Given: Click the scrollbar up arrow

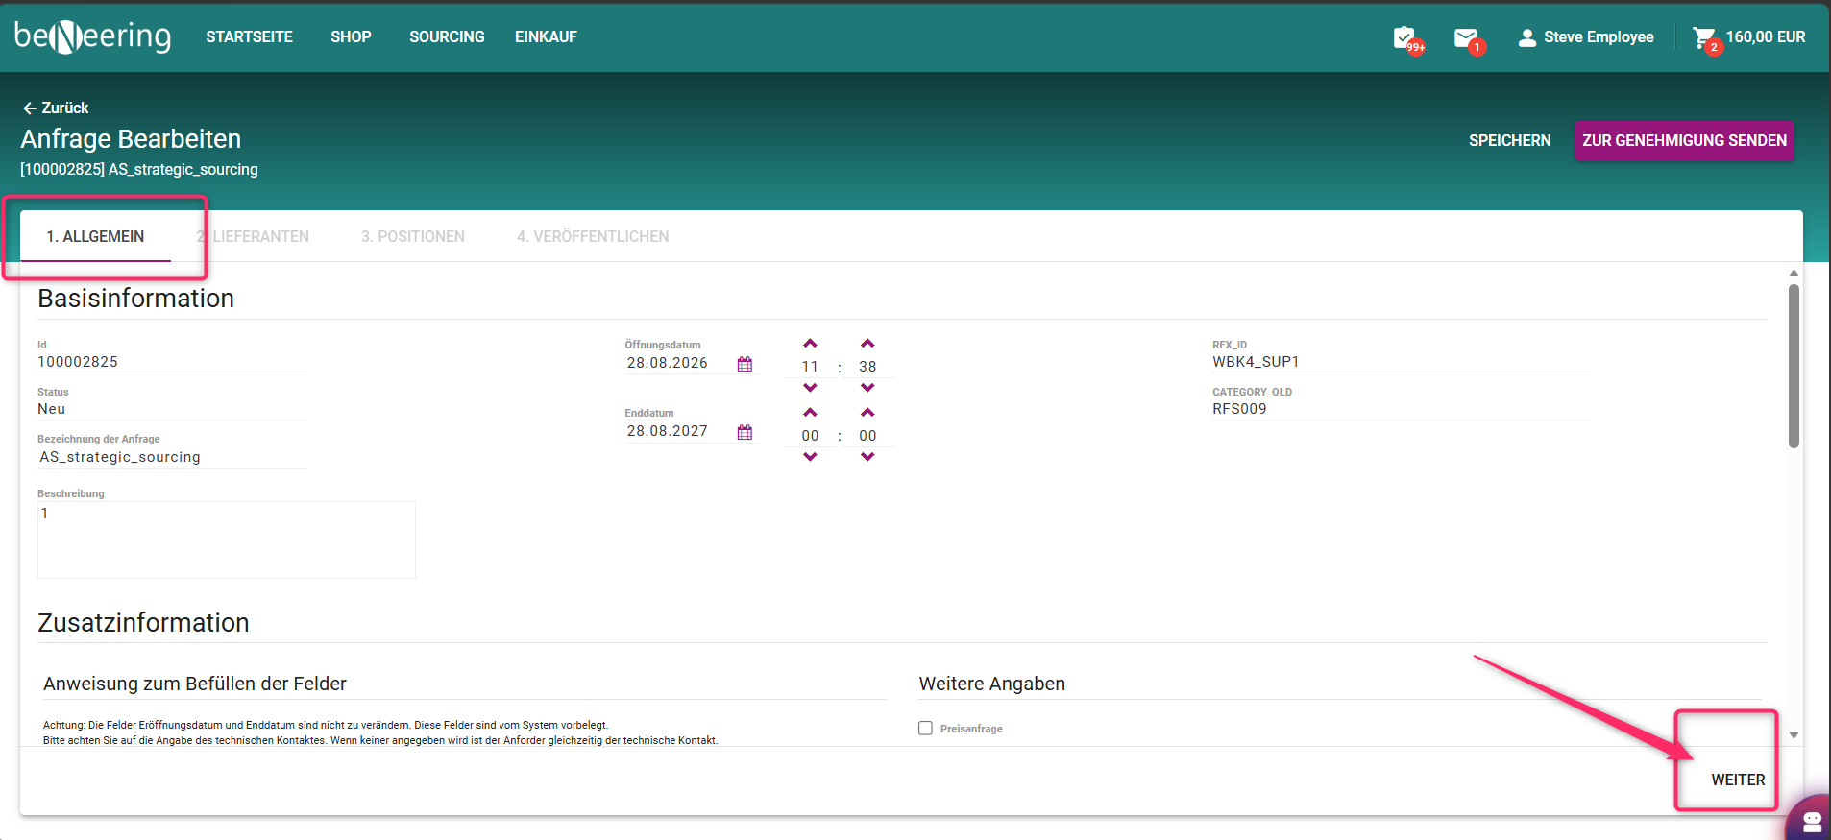Looking at the screenshot, I should tap(1794, 274).
